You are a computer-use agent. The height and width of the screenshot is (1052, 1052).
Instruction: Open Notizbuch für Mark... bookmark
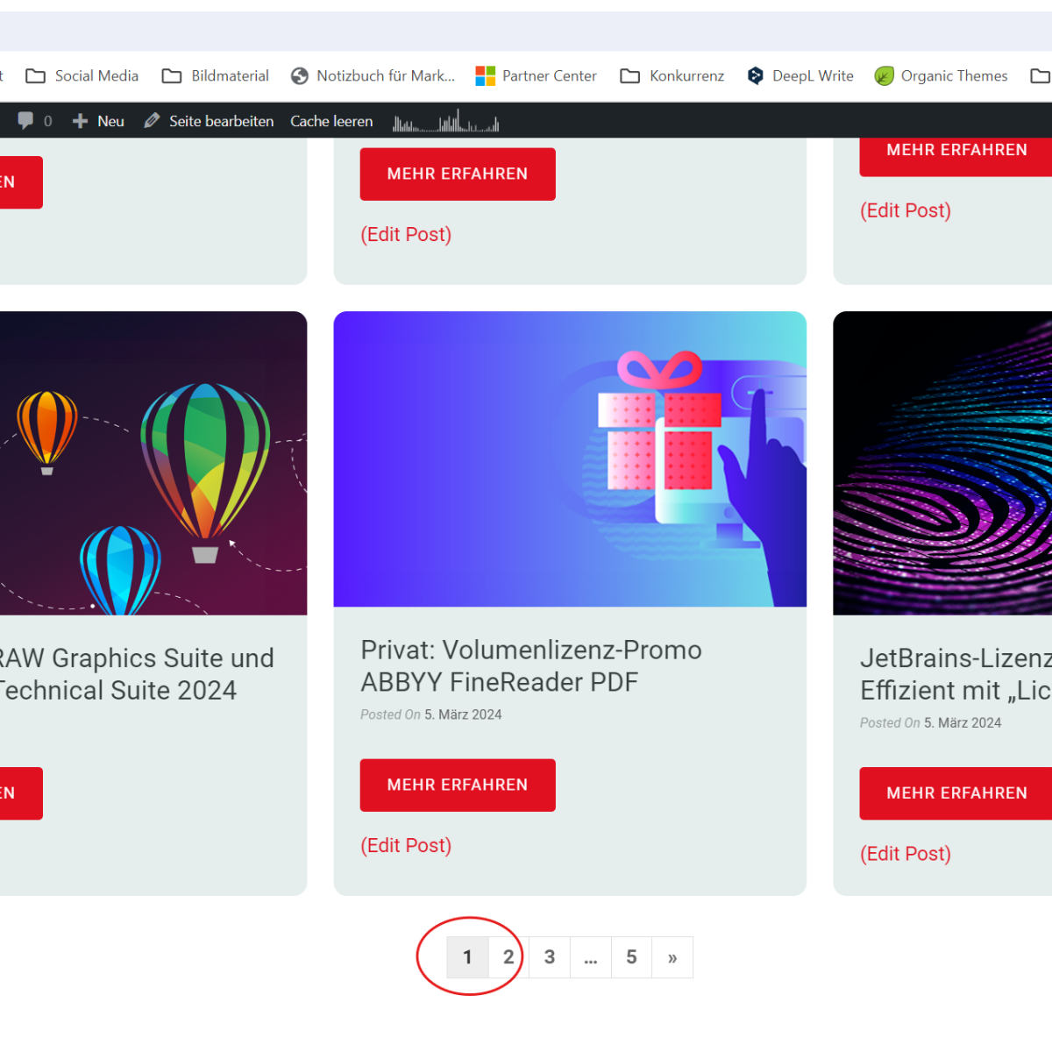coord(373,76)
